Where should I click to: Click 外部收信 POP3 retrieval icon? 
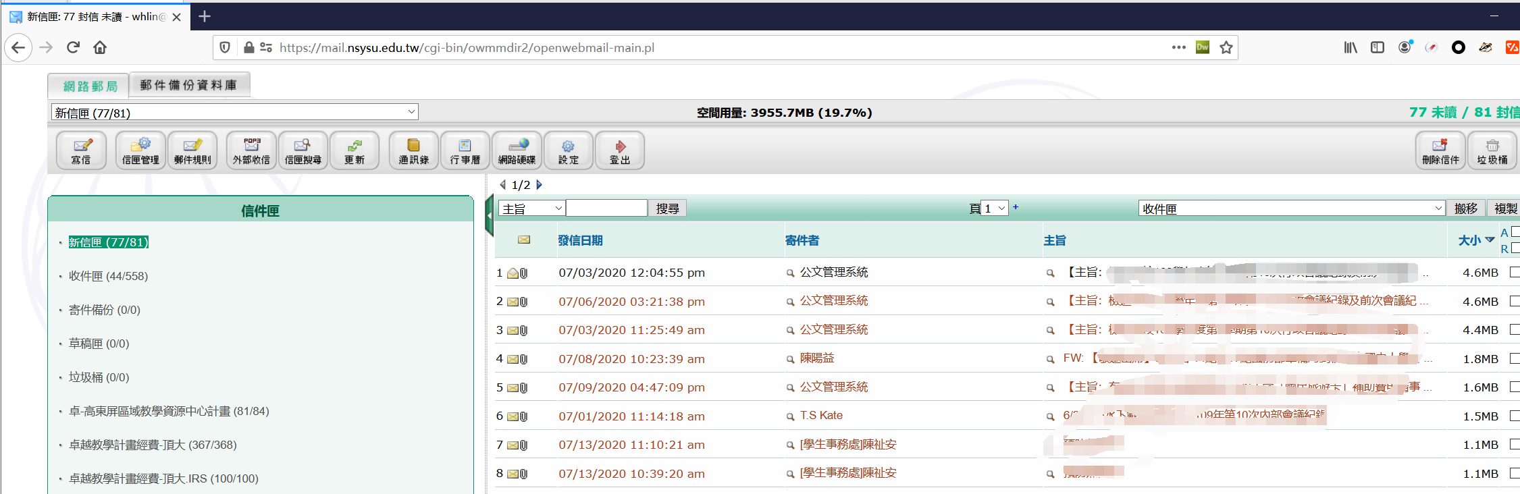click(251, 150)
